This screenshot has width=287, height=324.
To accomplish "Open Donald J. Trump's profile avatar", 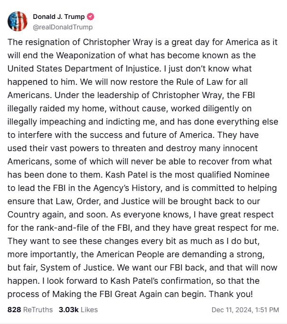I will click(x=18, y=21).
